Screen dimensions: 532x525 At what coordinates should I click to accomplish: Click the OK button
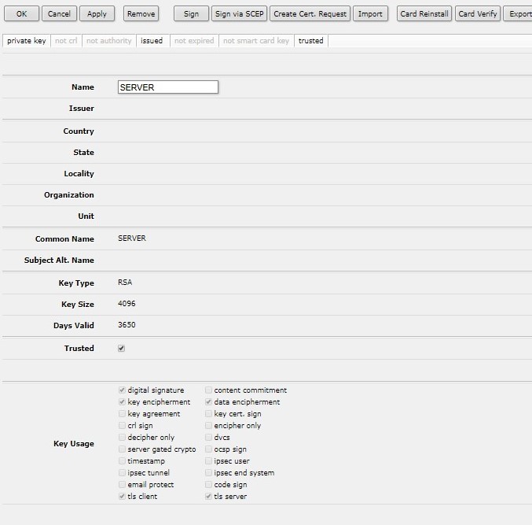21,14
